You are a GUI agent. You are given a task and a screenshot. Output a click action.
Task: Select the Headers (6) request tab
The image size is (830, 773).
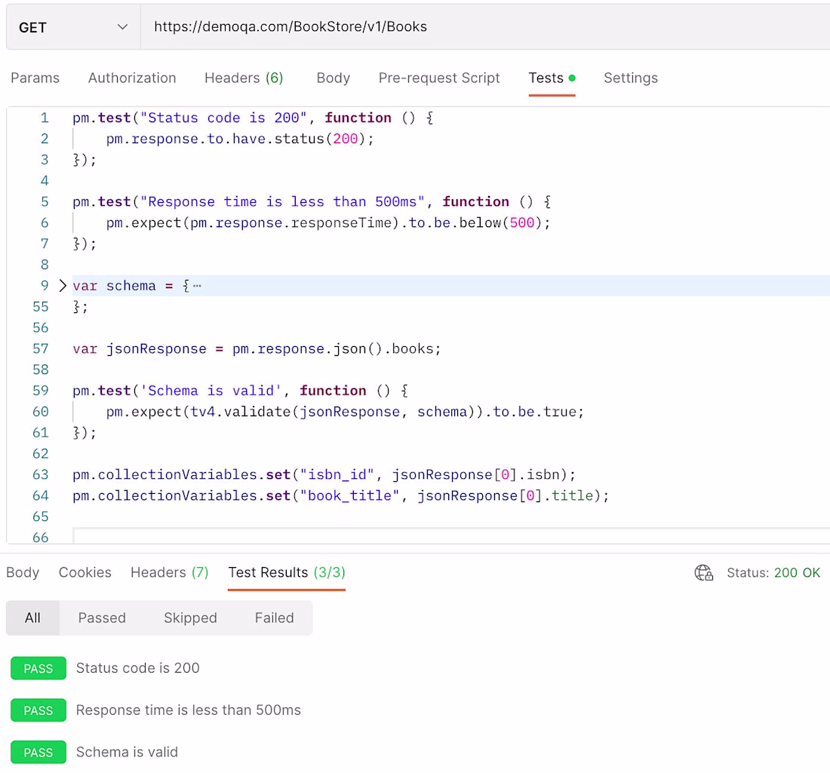(x=244, y=78)
